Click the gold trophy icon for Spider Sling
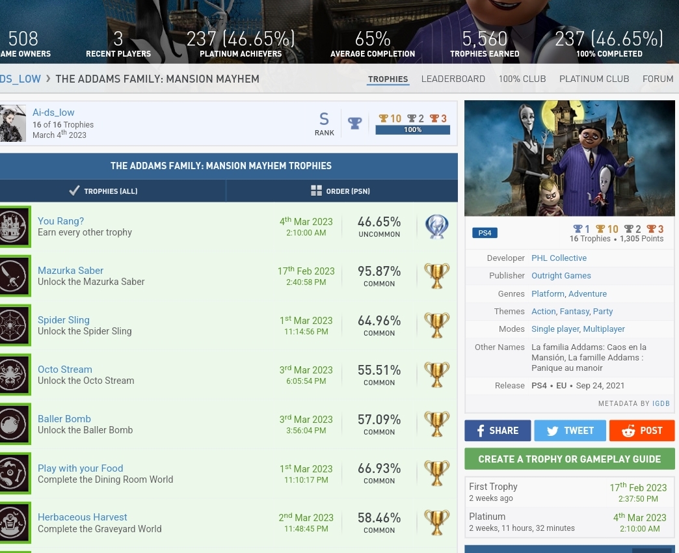This screenshot has height=553, width=679. 436,325
